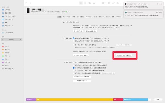Open the backup disk notification
This screenshot has width=165, height=103.
point(143,14)
